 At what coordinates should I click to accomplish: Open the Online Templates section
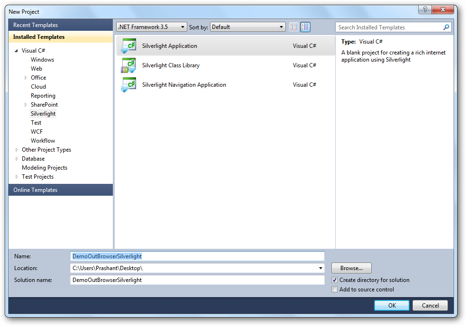61,190
